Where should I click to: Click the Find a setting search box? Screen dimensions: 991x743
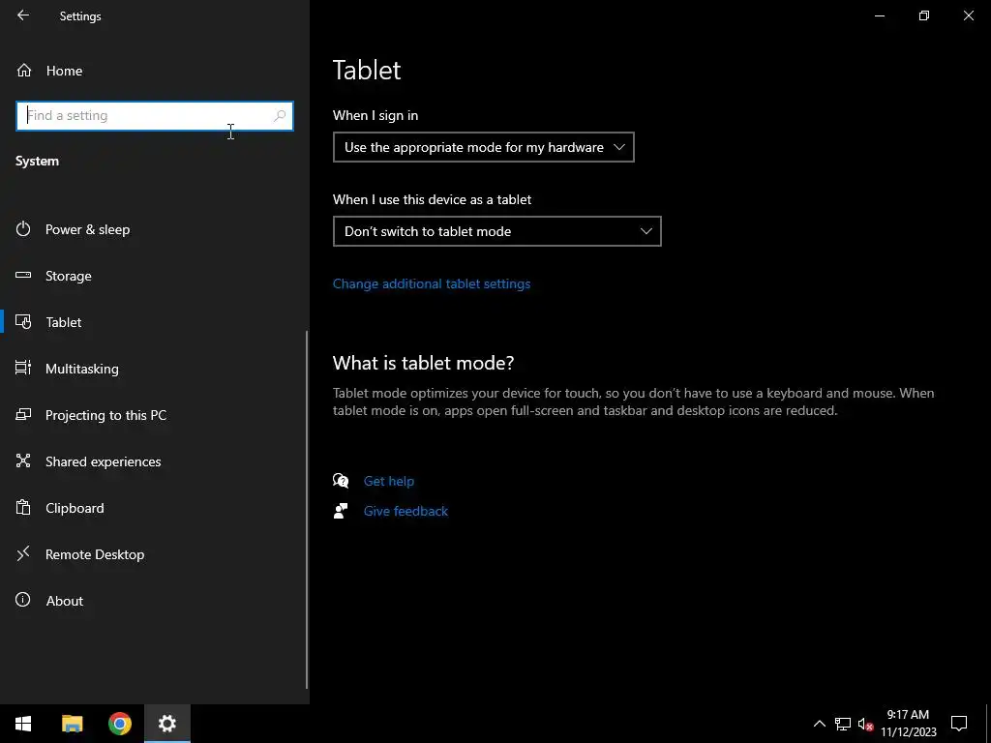(145, 116)
